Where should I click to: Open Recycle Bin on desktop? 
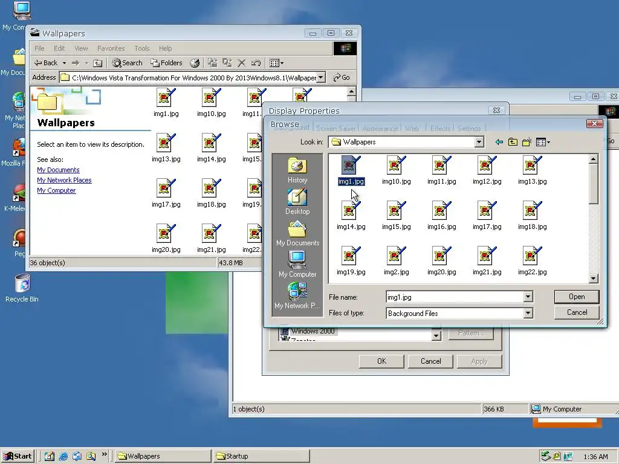click(22, 289)
